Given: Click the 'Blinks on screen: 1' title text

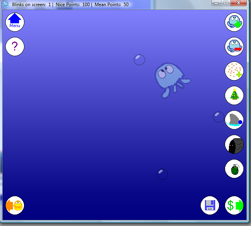Looking at the screenshot, I should coord(31,5).
